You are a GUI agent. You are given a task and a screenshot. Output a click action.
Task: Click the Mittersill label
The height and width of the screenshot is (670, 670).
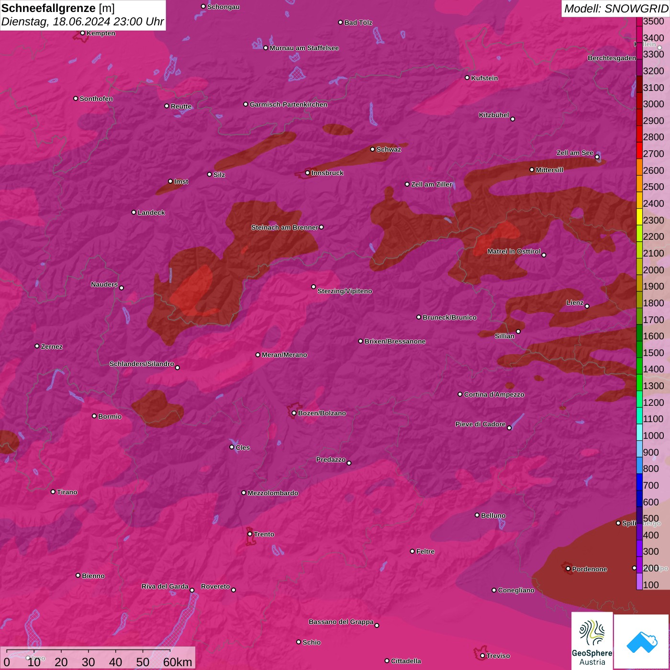tap(550, 170)
